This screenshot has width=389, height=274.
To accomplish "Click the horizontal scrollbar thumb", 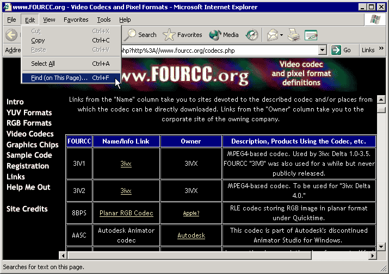I will pyautogui.click(x=189, y=256).
